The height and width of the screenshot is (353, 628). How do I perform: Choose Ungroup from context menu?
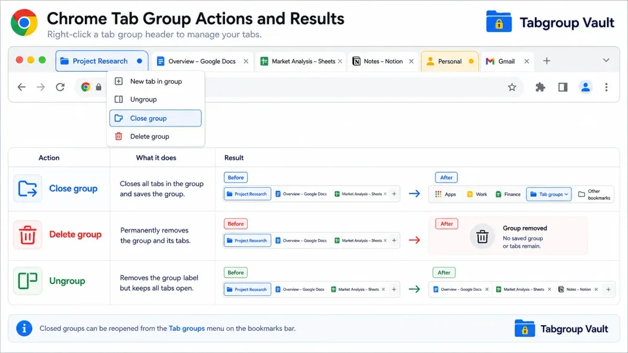pos(155,99)
